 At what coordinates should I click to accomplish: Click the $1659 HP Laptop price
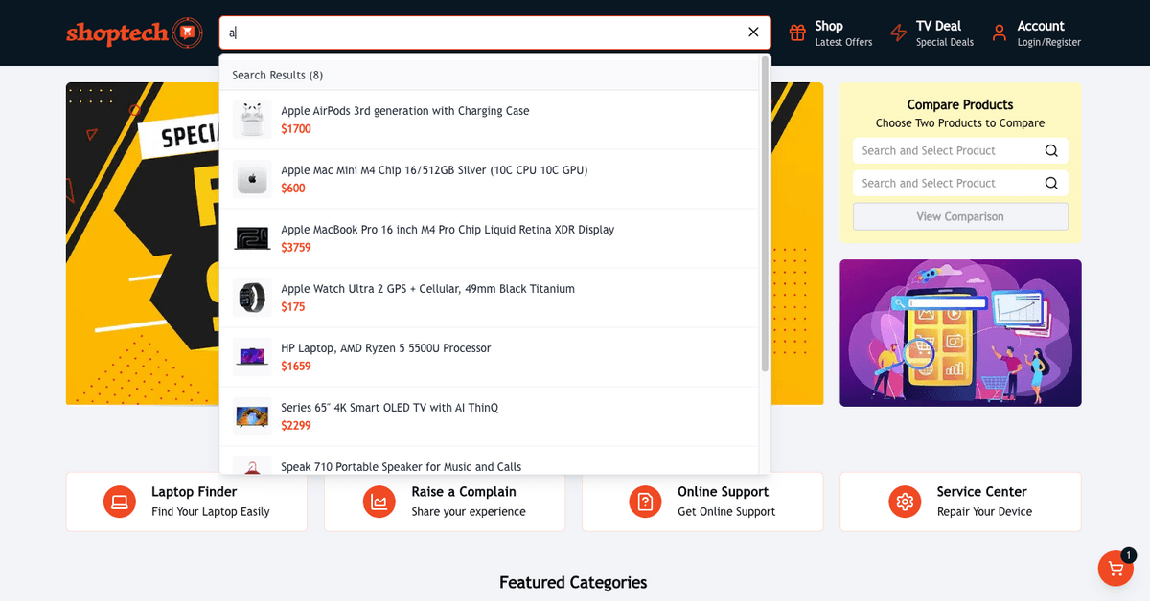point(296,367)
